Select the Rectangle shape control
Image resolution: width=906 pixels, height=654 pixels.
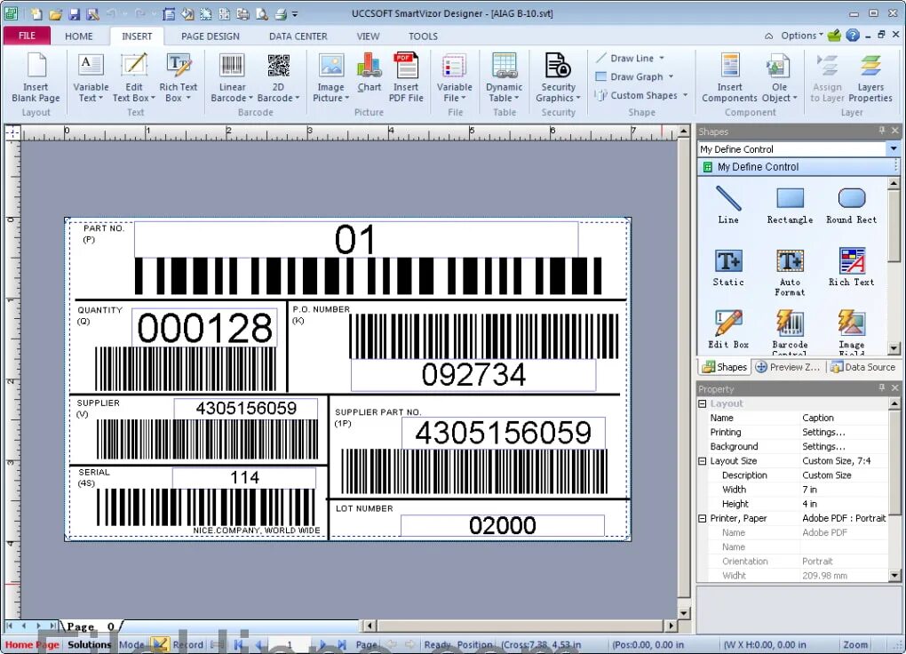coord(790,204)
